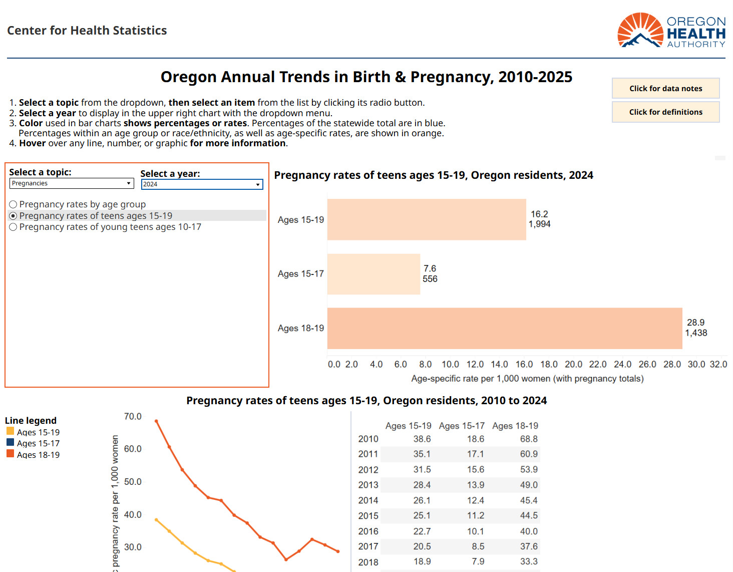Click the 15.6 value for 2012
Image resolution: width=733 pixels, height=572 pixels.
pos(476,469)
